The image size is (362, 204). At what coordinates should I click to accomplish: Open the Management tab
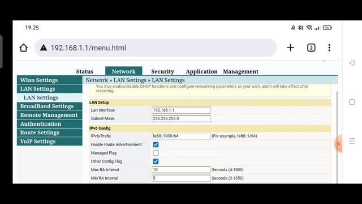240,71
